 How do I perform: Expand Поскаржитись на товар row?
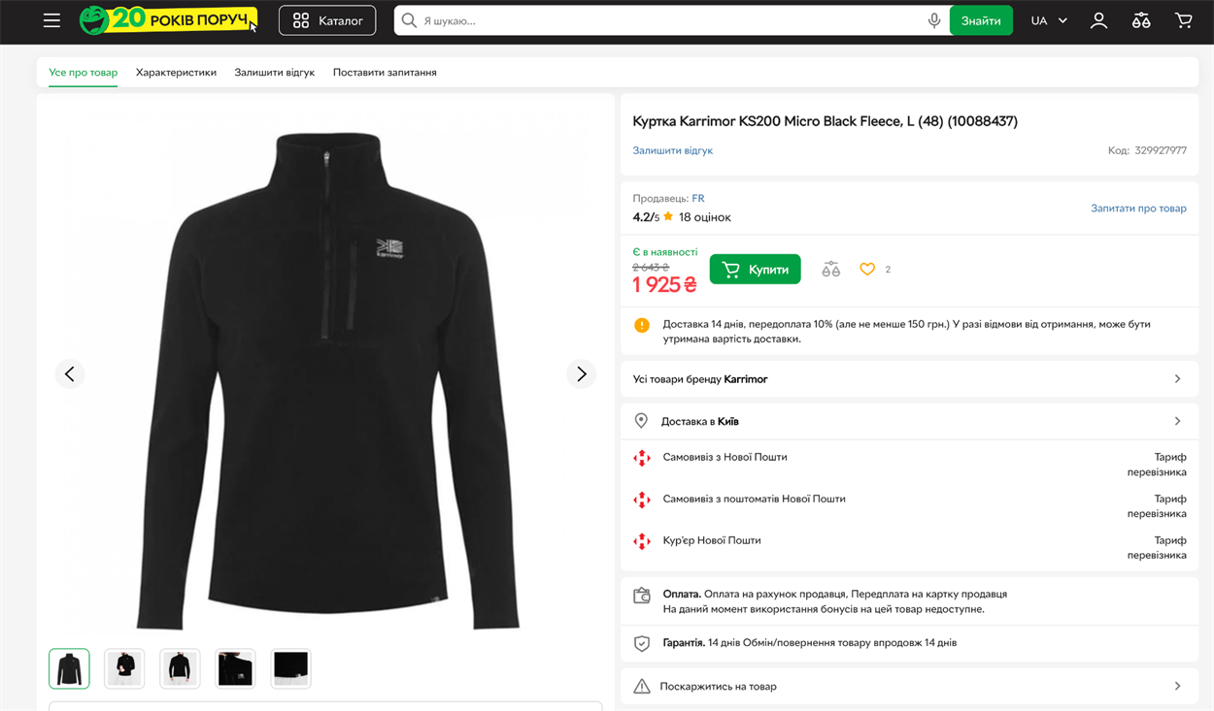(x=909, y=686)
